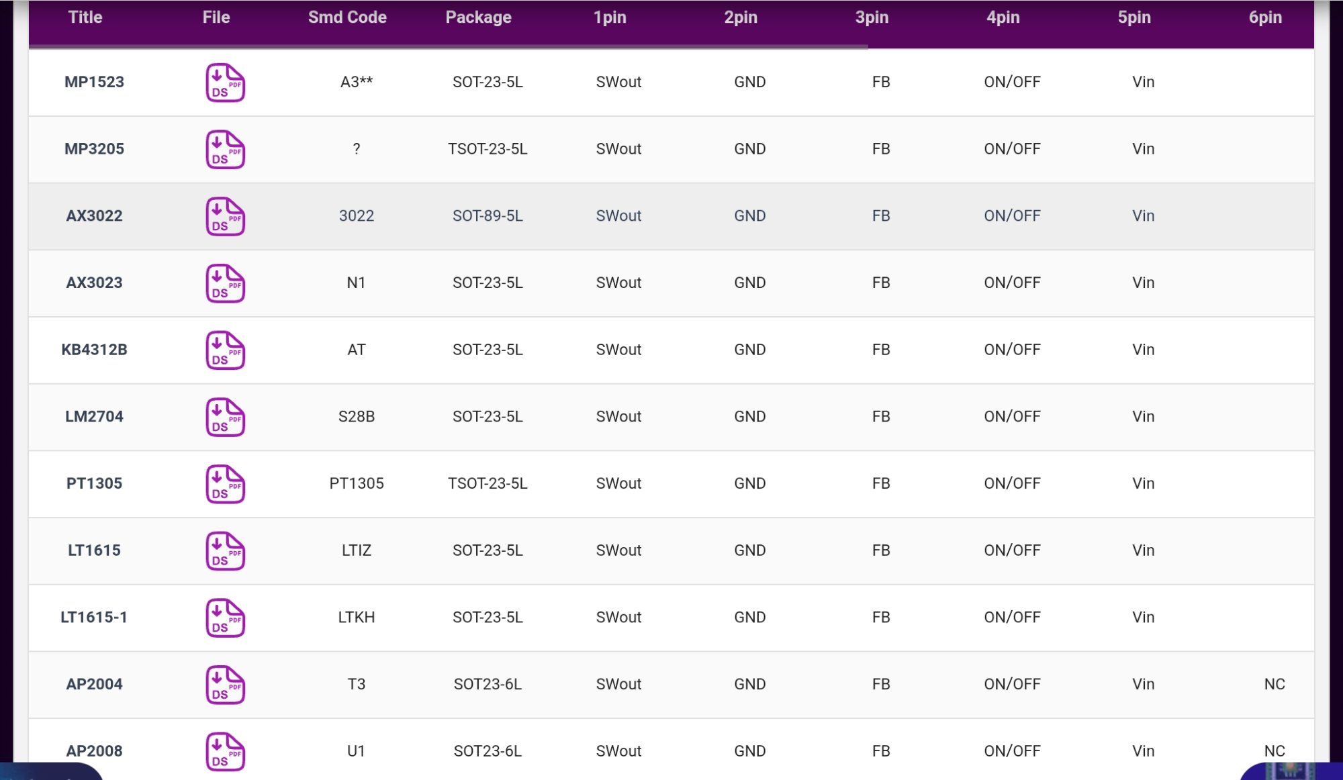
Task: Select the KB4312B title cell
Action: click(94, 350)
